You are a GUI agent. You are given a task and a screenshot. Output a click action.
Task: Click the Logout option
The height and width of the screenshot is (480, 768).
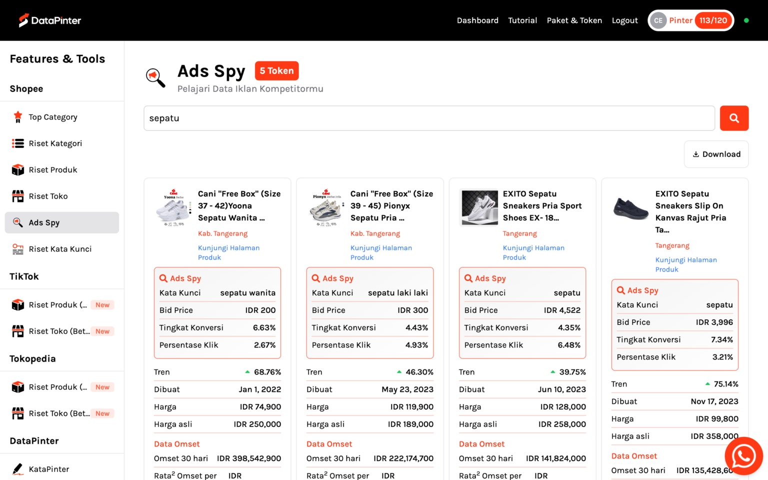click(624, 20)
